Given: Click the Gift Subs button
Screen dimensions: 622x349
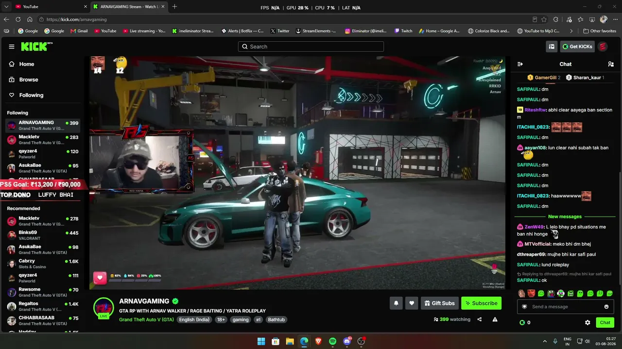Looking at the screenshot, I should (x=439, y=303).
